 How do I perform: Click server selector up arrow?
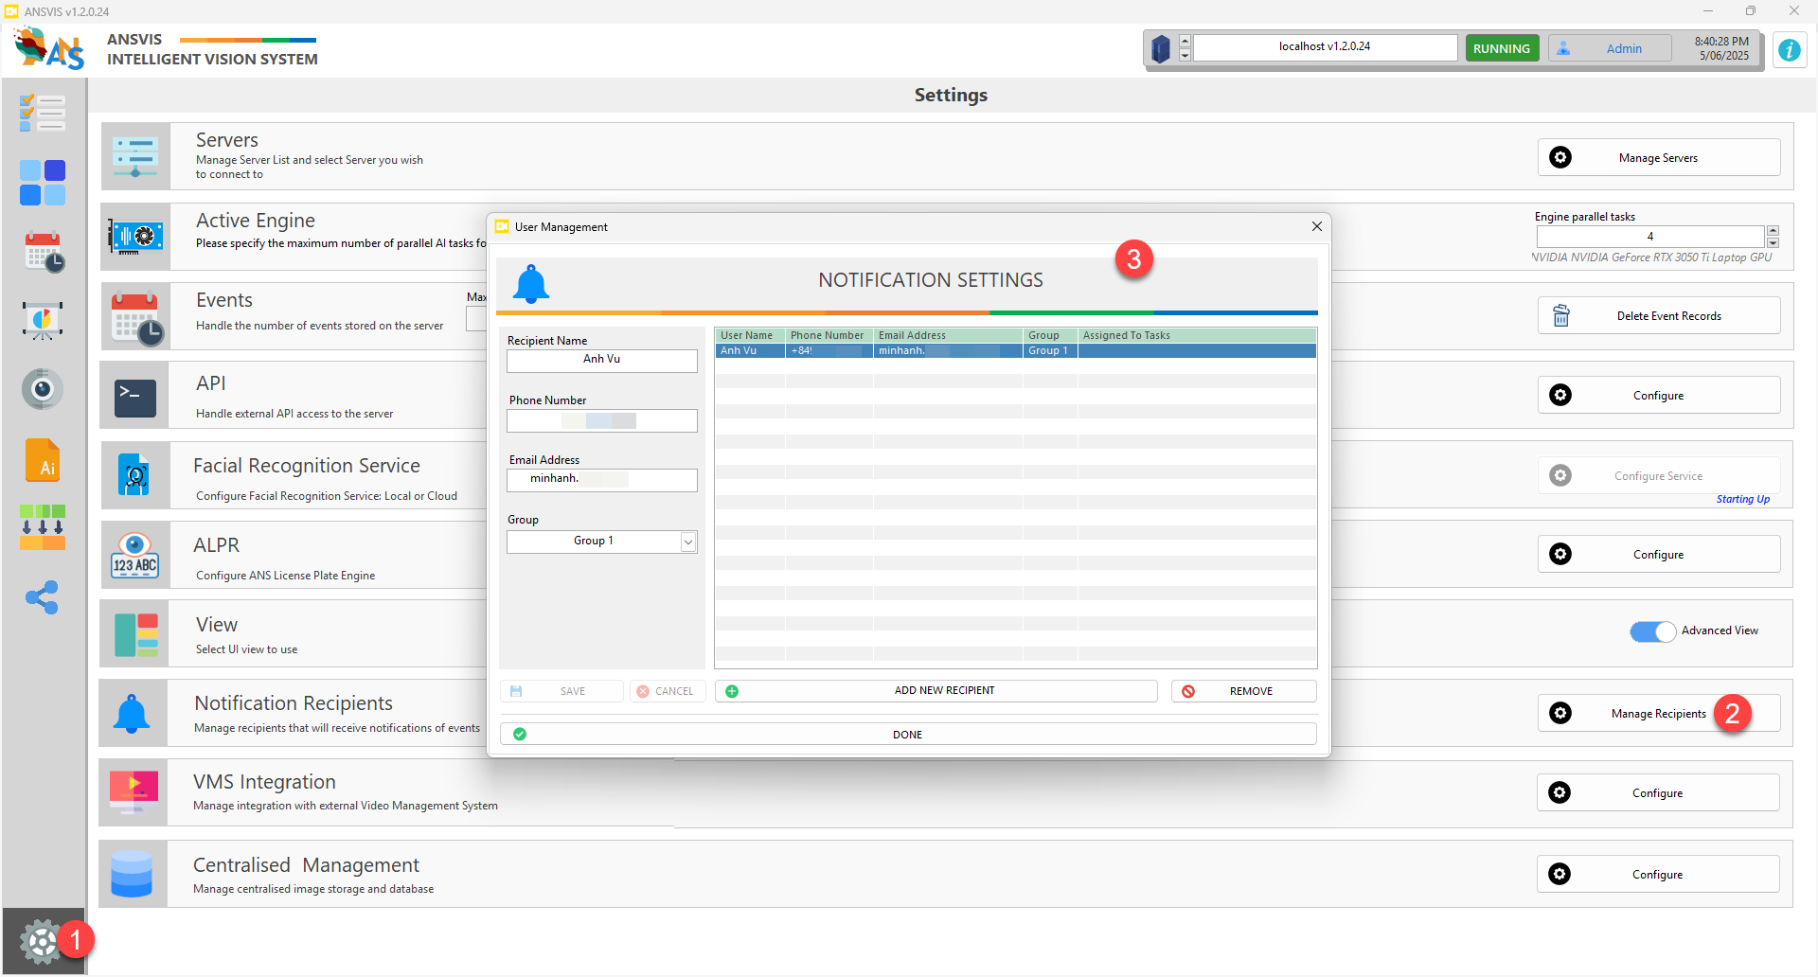click(1185, 42)
